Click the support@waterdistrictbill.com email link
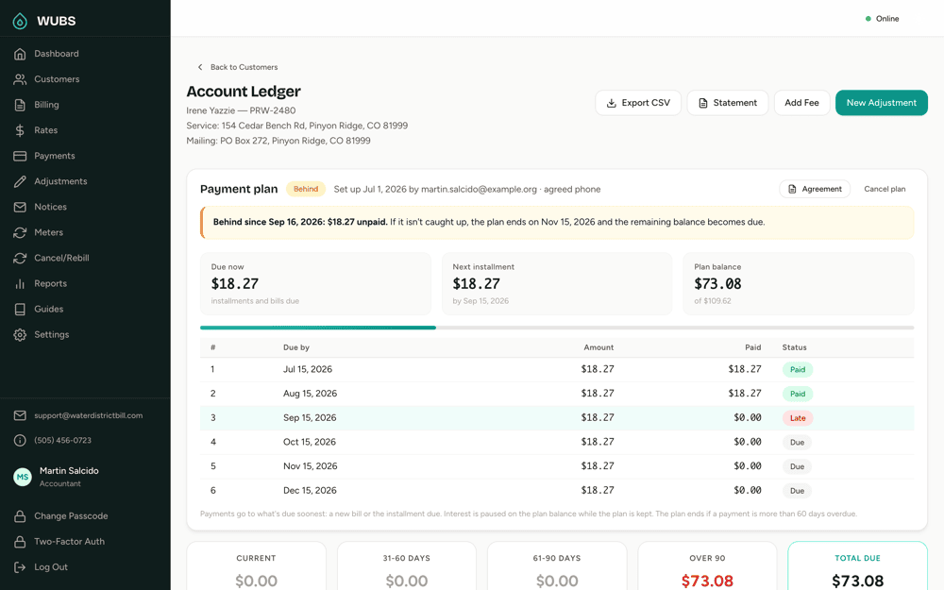The height and width of the screenshot is (590, 944). coord(89,415)
